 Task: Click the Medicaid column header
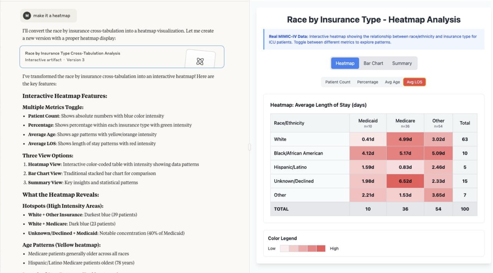368,123
